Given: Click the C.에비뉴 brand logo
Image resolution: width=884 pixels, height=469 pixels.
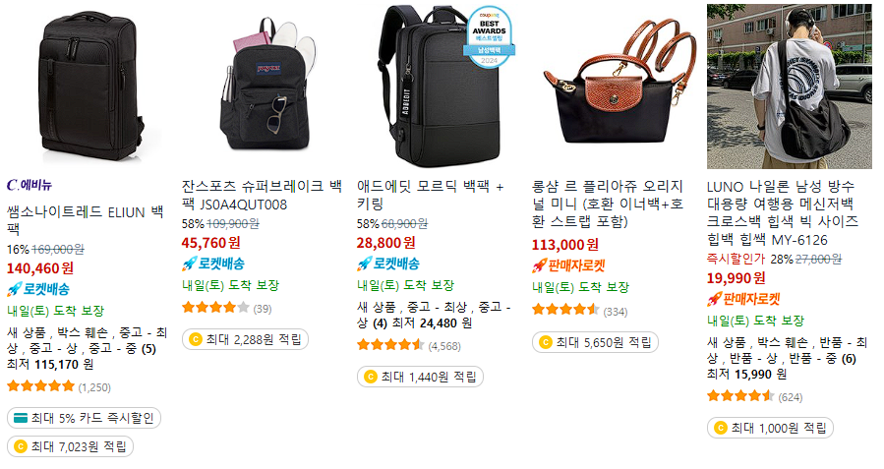Looking at the screenshot, I should (x=29, y=185).
